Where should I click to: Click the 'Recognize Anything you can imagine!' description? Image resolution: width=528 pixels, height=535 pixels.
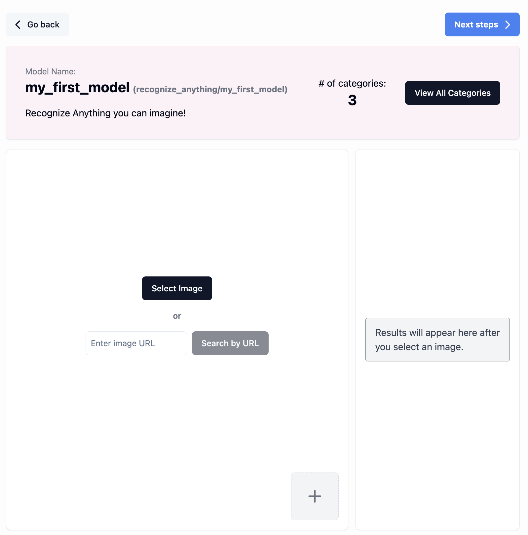tap(105, 113)
